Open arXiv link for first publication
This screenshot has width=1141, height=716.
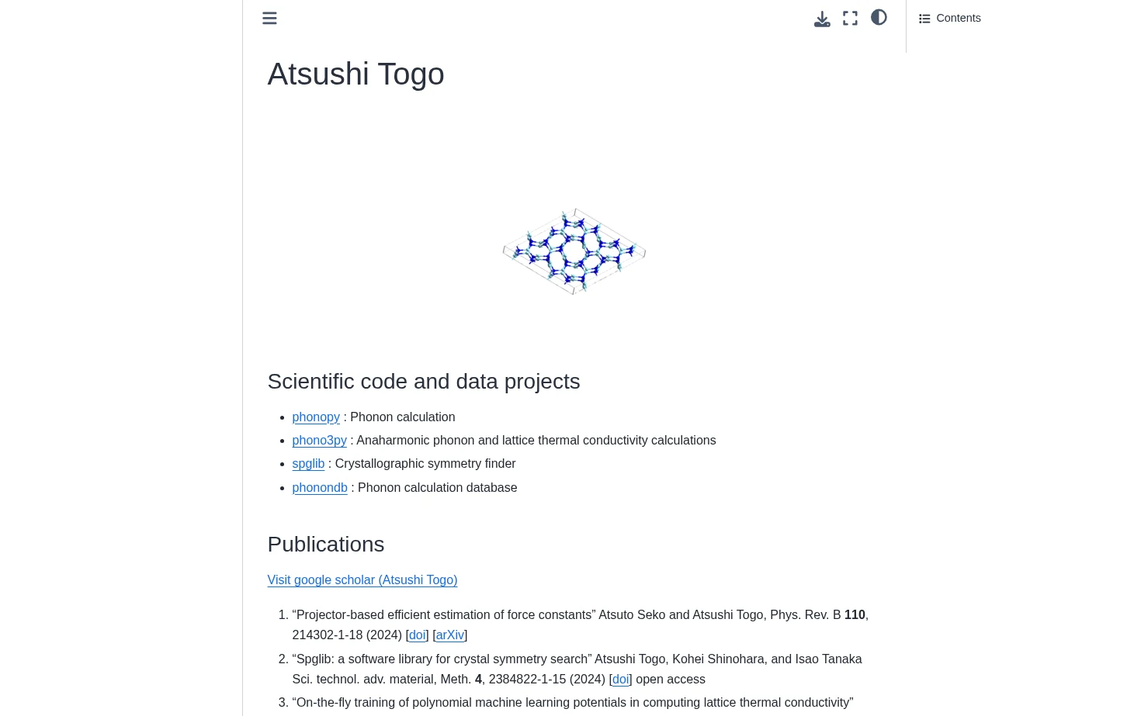pyautogui.click(x=450, y=635)
